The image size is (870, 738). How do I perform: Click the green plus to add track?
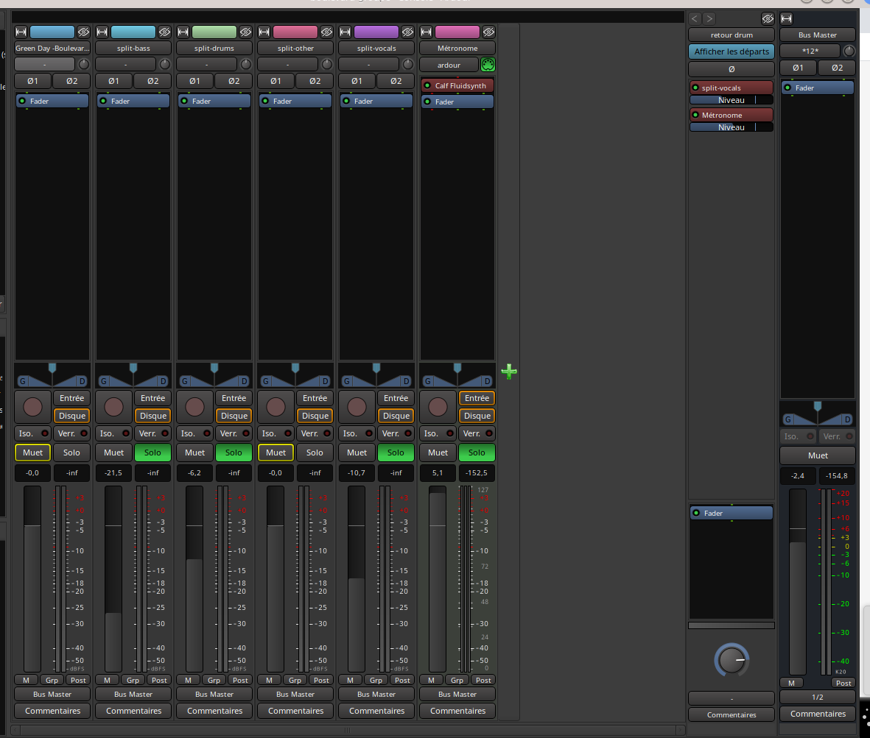508,372
